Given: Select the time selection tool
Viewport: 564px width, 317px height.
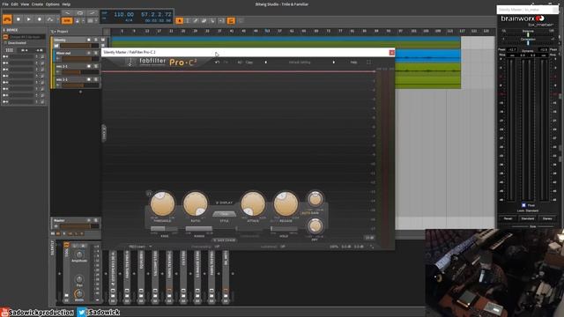Looking at the screenshot, I should tap(188, 21).
